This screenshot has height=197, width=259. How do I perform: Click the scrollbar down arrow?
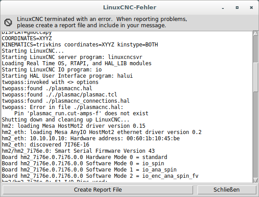pyautogui.click(x=255, y=180)
